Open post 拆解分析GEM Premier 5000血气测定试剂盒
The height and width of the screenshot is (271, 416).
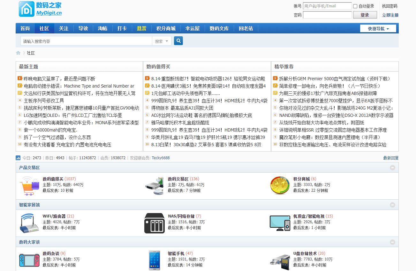pos(335,79)
